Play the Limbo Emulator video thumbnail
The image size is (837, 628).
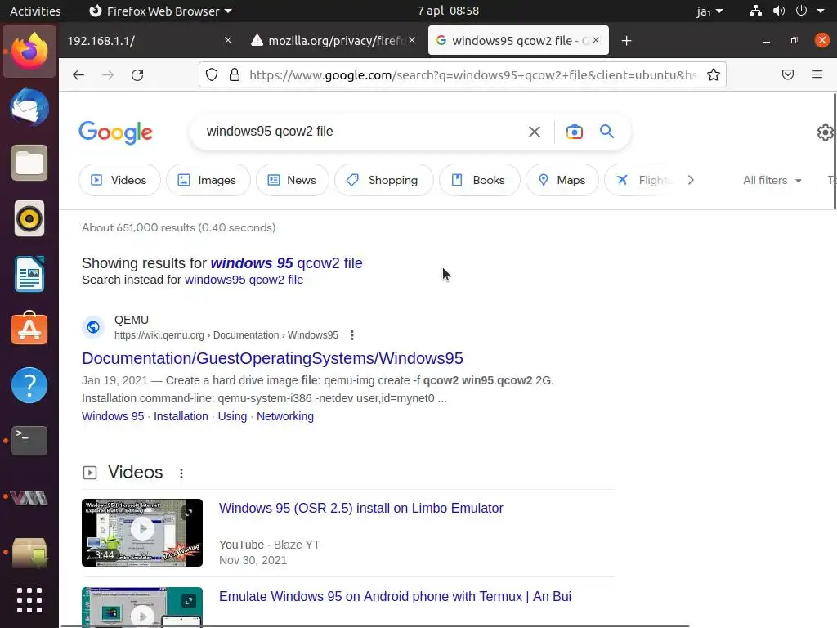[x=142, y=532]
